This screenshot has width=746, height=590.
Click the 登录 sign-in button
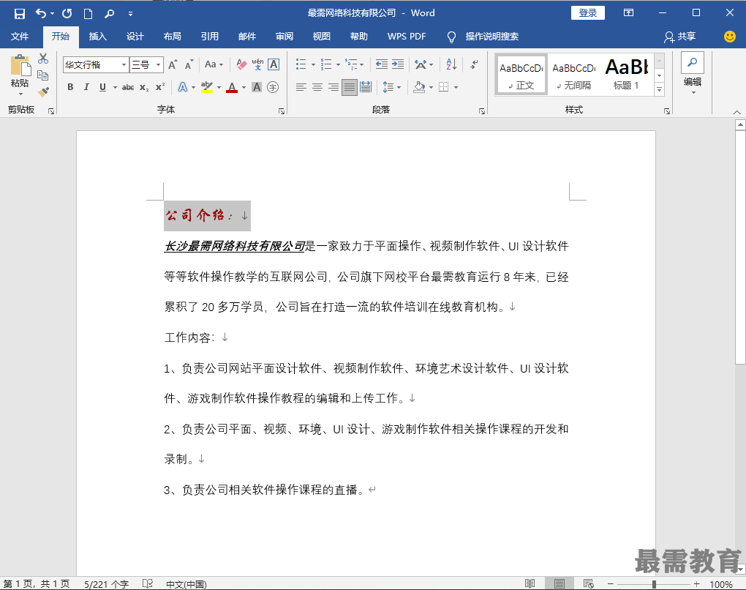[x=587, y=13]
